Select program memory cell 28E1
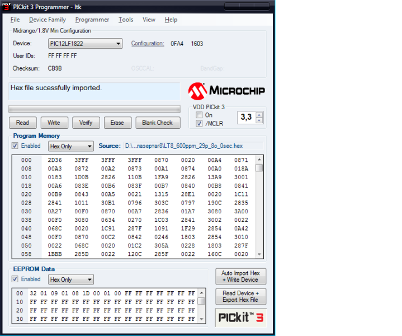The image size is (402, 336). point(188,194)
